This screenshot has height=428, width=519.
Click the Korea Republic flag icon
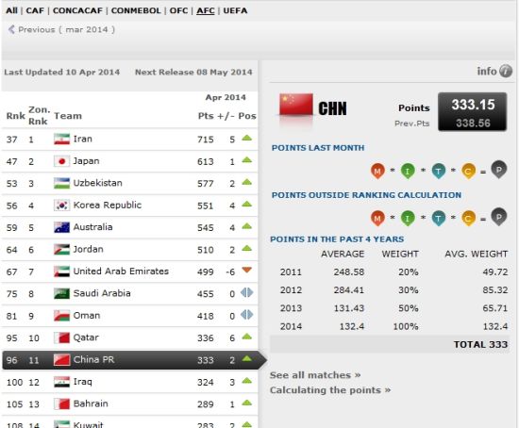[x=62, y=206]
